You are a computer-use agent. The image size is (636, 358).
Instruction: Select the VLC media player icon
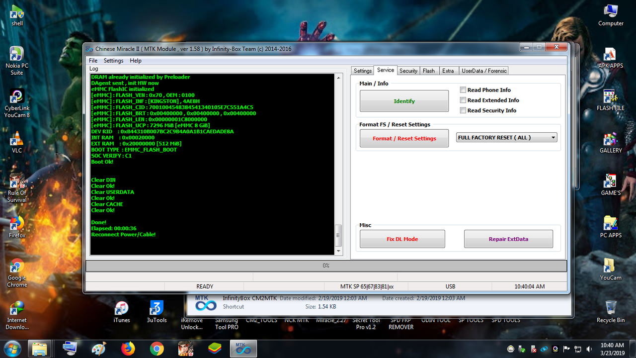[x=17, y=143]
